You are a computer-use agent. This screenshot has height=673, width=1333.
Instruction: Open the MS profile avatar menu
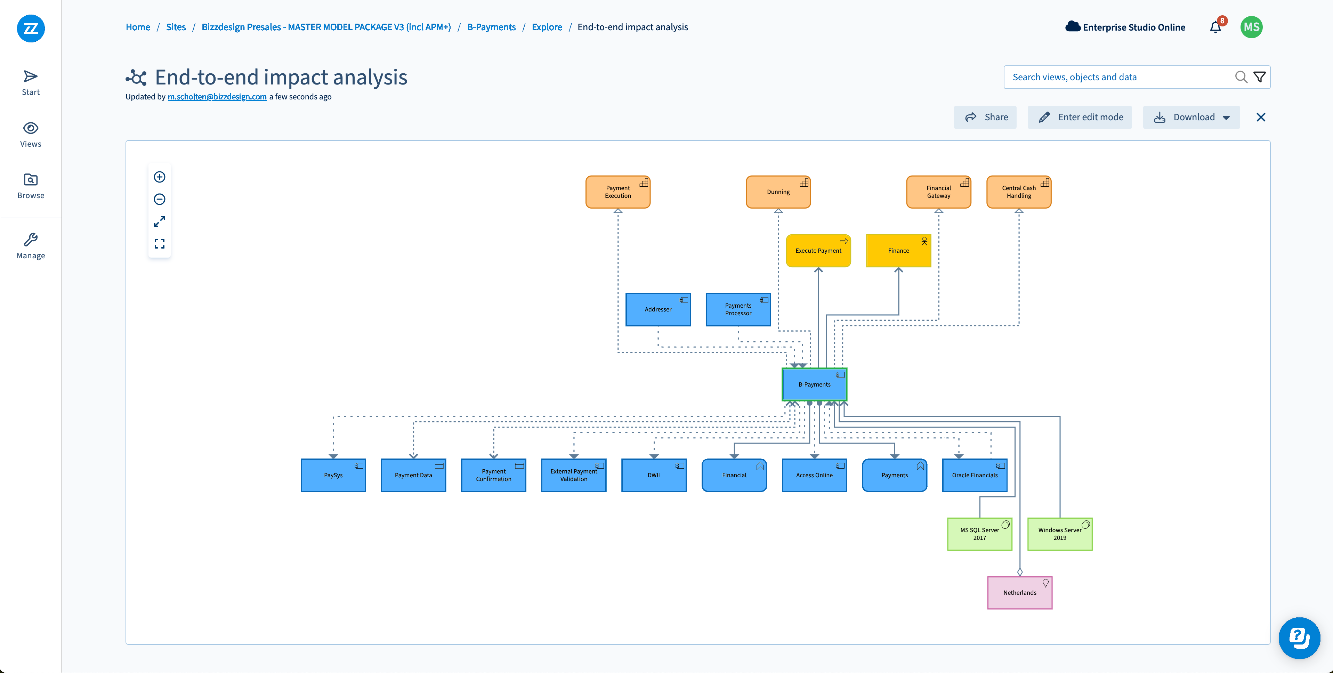[x=1251, y=27]
